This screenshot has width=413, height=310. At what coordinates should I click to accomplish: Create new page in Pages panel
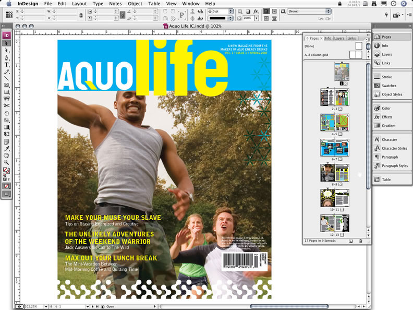pos(351,241)
